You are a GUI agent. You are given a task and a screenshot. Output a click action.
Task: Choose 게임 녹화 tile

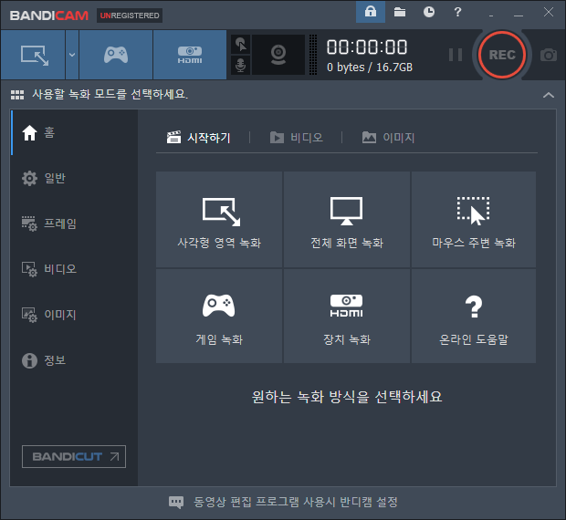click(219, 316)
